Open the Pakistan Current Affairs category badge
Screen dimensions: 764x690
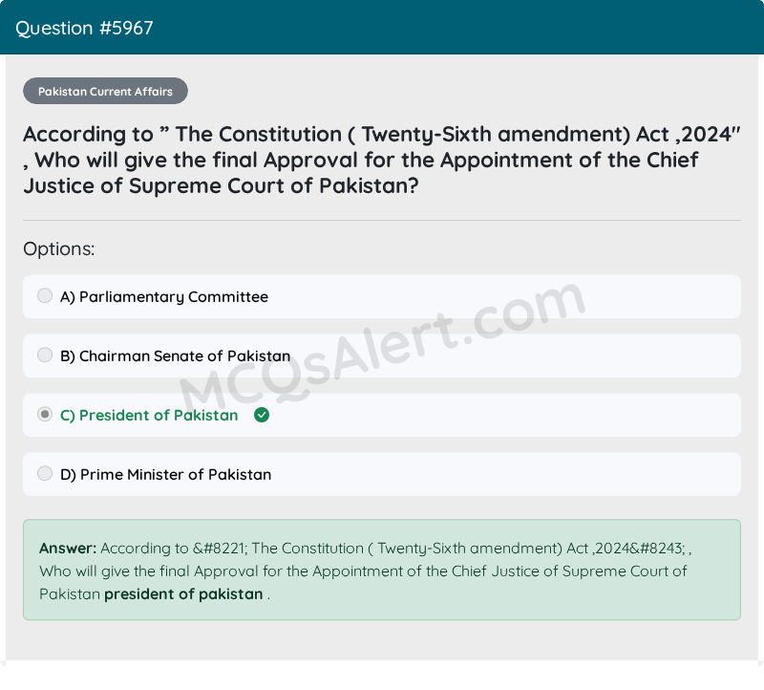pos(105,92)
